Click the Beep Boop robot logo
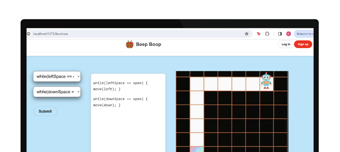 click(x=130, y=44)
